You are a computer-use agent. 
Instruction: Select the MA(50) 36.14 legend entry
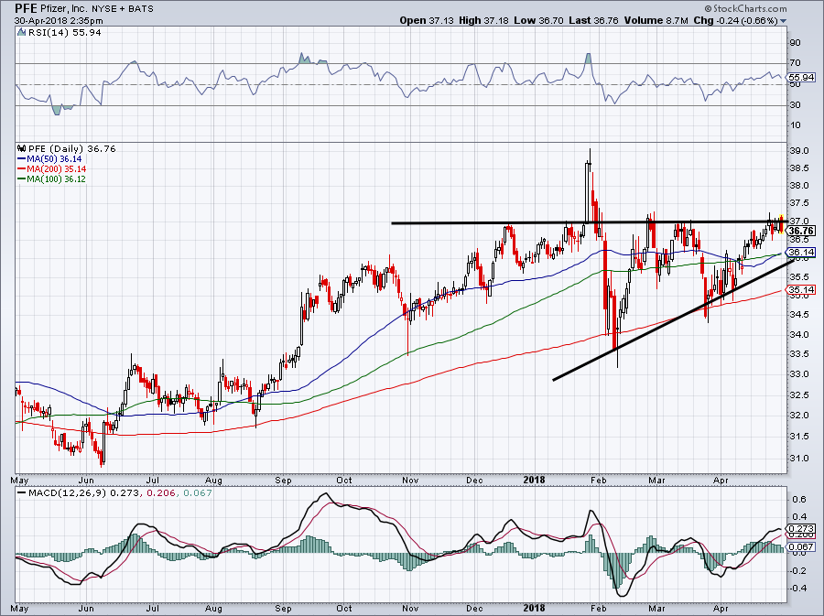pyautogui.click(x=49, y=159)
